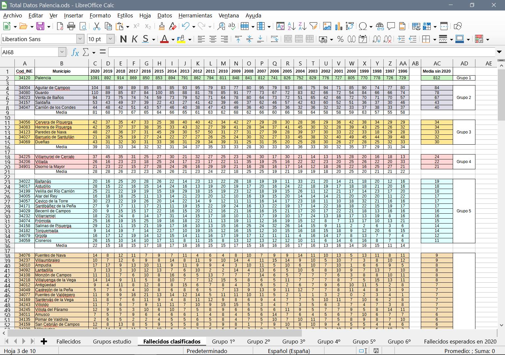
Task: Open the Archivo menu
Action: click(12, 15)
